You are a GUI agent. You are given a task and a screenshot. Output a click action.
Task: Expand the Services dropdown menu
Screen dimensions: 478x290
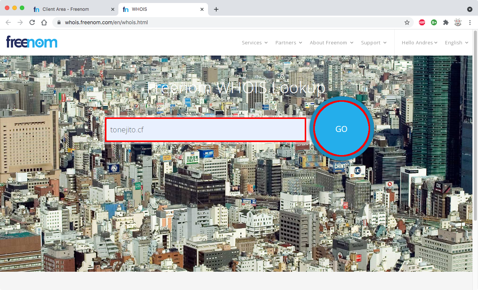point(255,42)
